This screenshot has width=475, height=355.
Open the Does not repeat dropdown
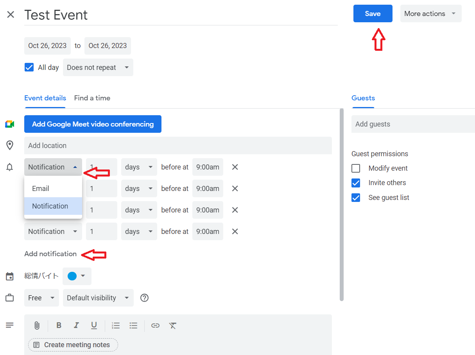pyautogui.click(x=98, y=68)
